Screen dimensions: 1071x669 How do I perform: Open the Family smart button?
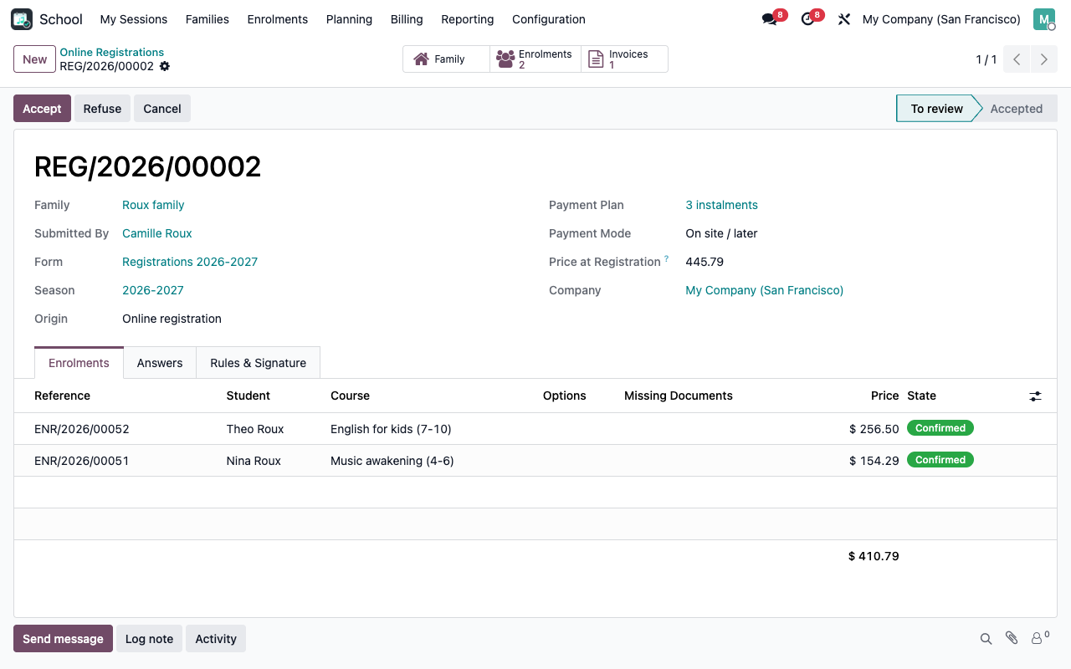pyautogui.click(x=446, y=59)
